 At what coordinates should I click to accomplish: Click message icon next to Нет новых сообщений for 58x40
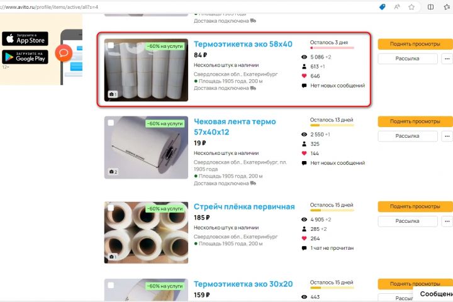pos(304,86)
